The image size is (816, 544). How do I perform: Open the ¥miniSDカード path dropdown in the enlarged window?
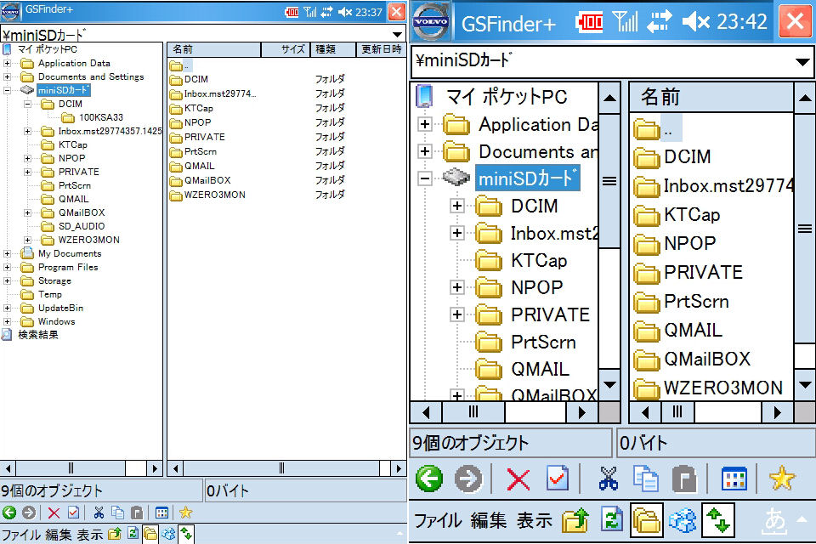[802, 62]
